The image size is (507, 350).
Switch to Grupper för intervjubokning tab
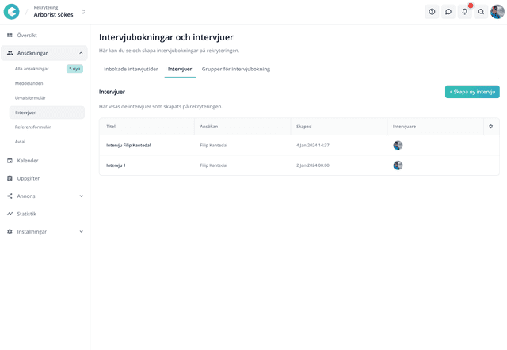235,70
